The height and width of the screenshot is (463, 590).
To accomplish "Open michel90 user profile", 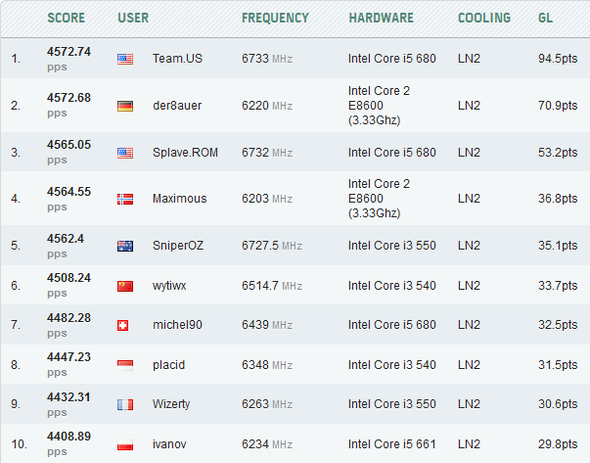I will tap(177, 325).
